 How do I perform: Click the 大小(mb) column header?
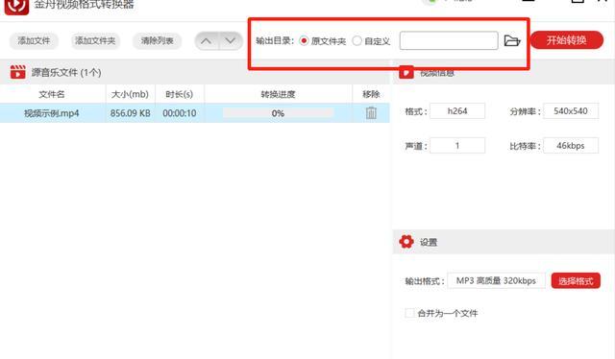[x=130, y=94]
